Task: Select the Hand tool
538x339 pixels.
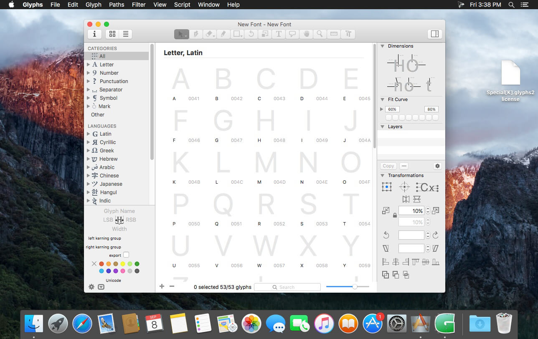Action: pos(306,34)
